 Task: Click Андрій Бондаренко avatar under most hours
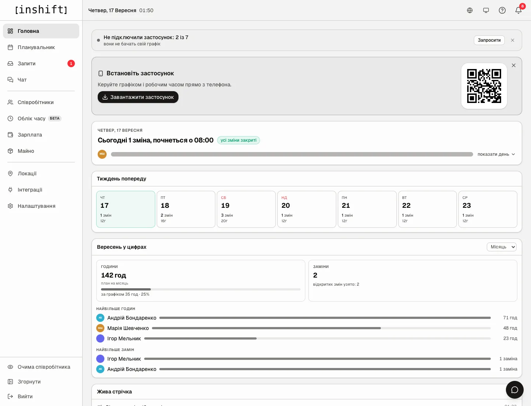100,318
